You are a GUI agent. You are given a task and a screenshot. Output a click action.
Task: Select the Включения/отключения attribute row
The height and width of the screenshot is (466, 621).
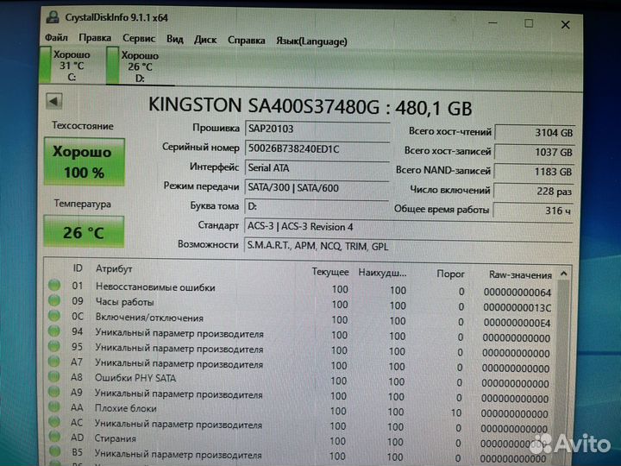[300, 319]
